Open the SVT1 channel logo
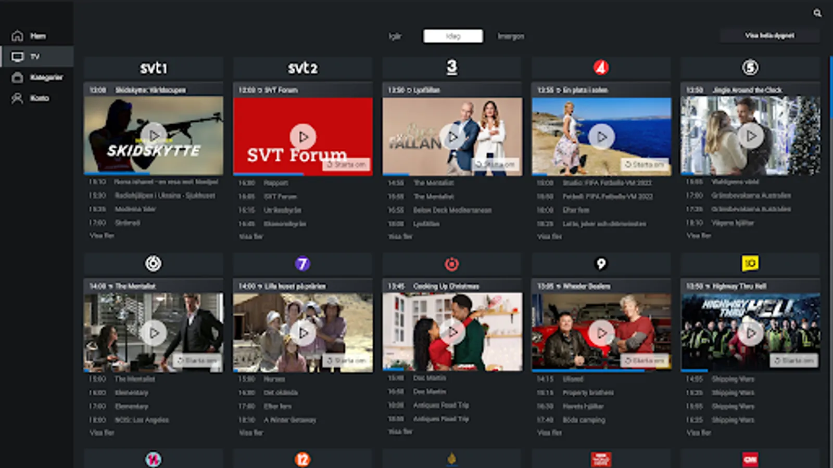 [154, 68]
